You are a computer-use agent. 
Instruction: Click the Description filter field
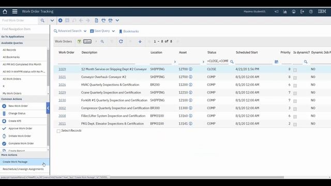108,61
